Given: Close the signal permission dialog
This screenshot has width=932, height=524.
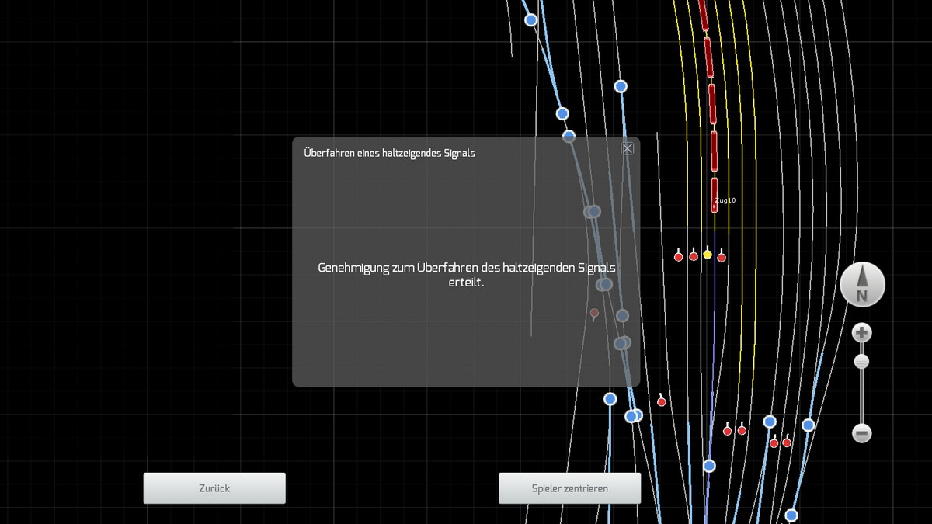Looking at the screenshot, I should click(628, 148).
